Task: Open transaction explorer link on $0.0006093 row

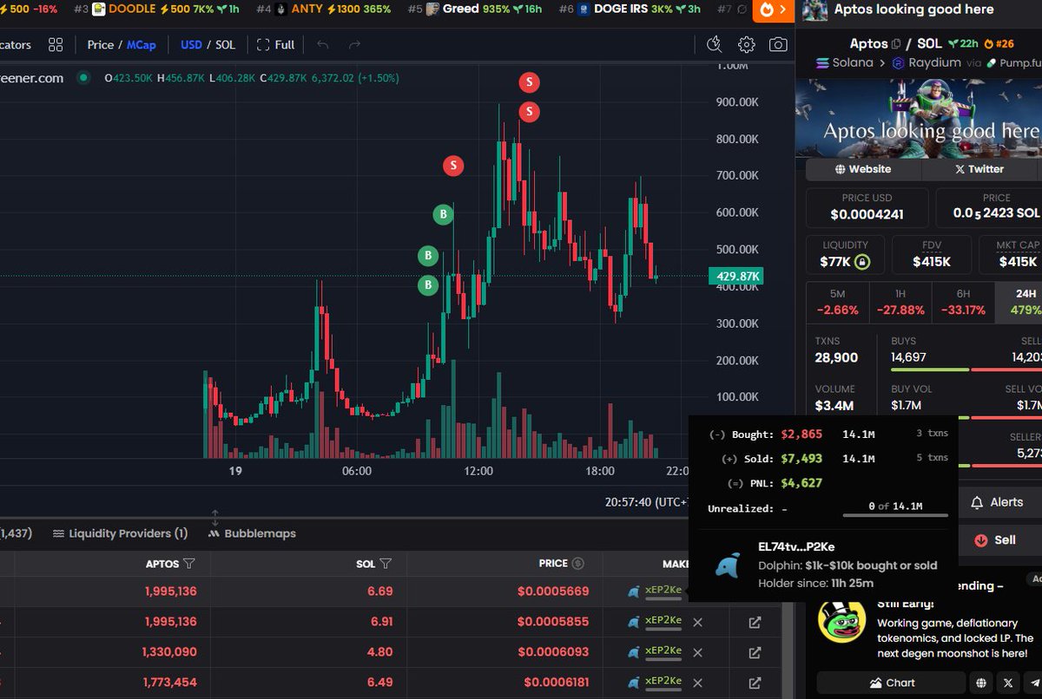Action: click(x=755, y=652)
